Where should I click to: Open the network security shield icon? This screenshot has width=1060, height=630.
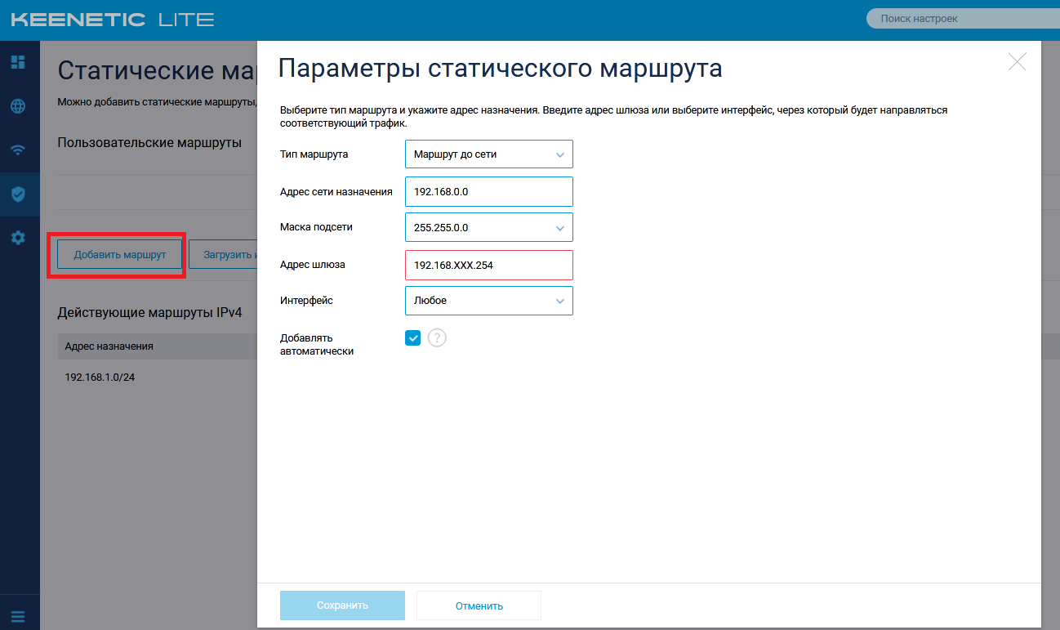[x=18, y=194]
